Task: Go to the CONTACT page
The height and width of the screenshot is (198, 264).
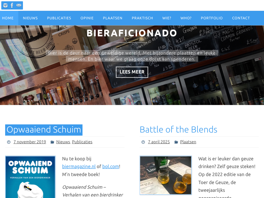Action: pos(241,18)
